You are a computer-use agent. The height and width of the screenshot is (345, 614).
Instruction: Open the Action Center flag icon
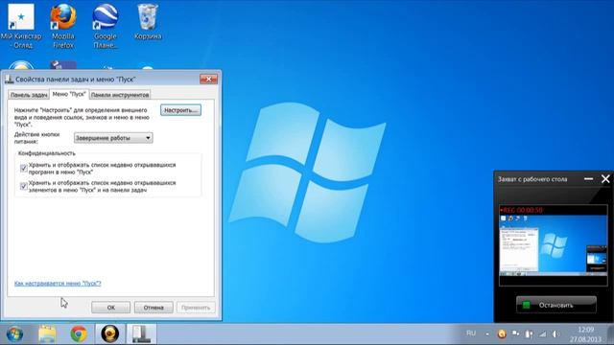(x=516, y=333)
